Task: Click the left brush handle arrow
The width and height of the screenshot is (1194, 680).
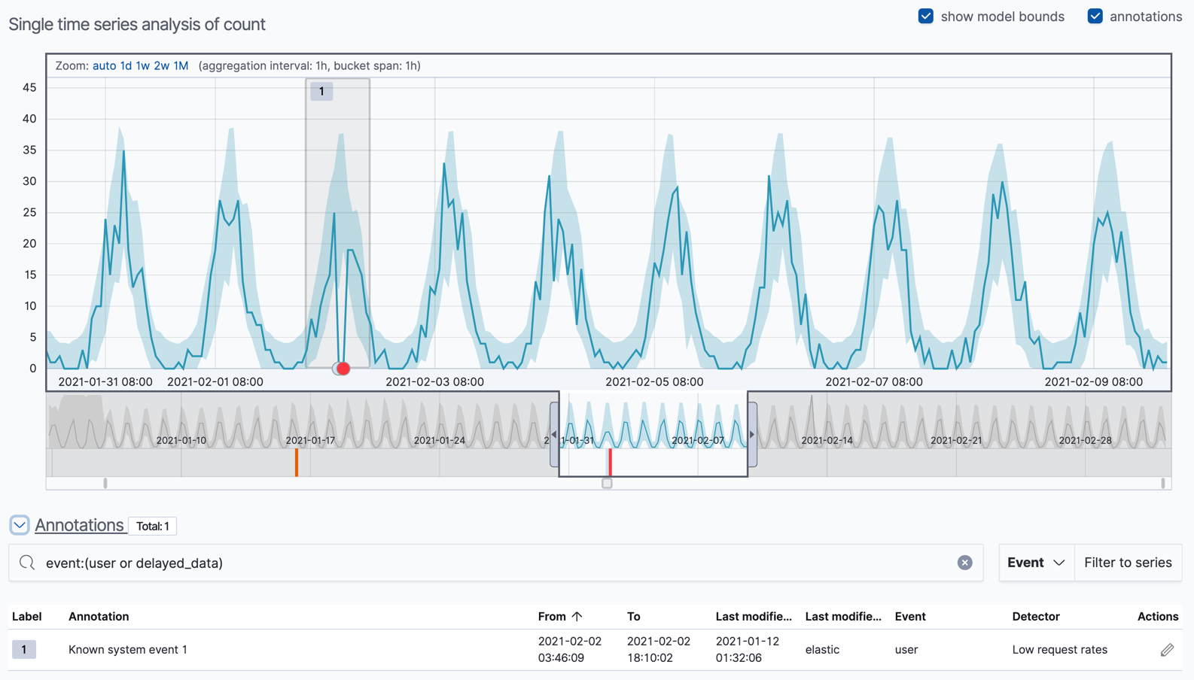Action: [x=554, y=435]
